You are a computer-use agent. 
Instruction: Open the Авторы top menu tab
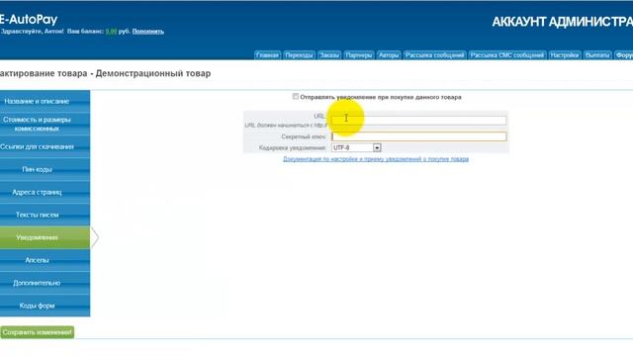389,55
